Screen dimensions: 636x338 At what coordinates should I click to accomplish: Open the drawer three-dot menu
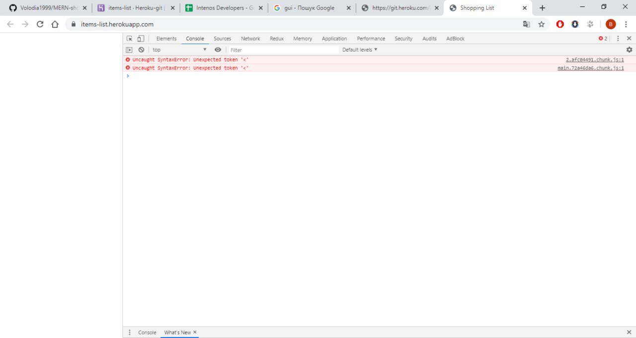pos(130,333)
